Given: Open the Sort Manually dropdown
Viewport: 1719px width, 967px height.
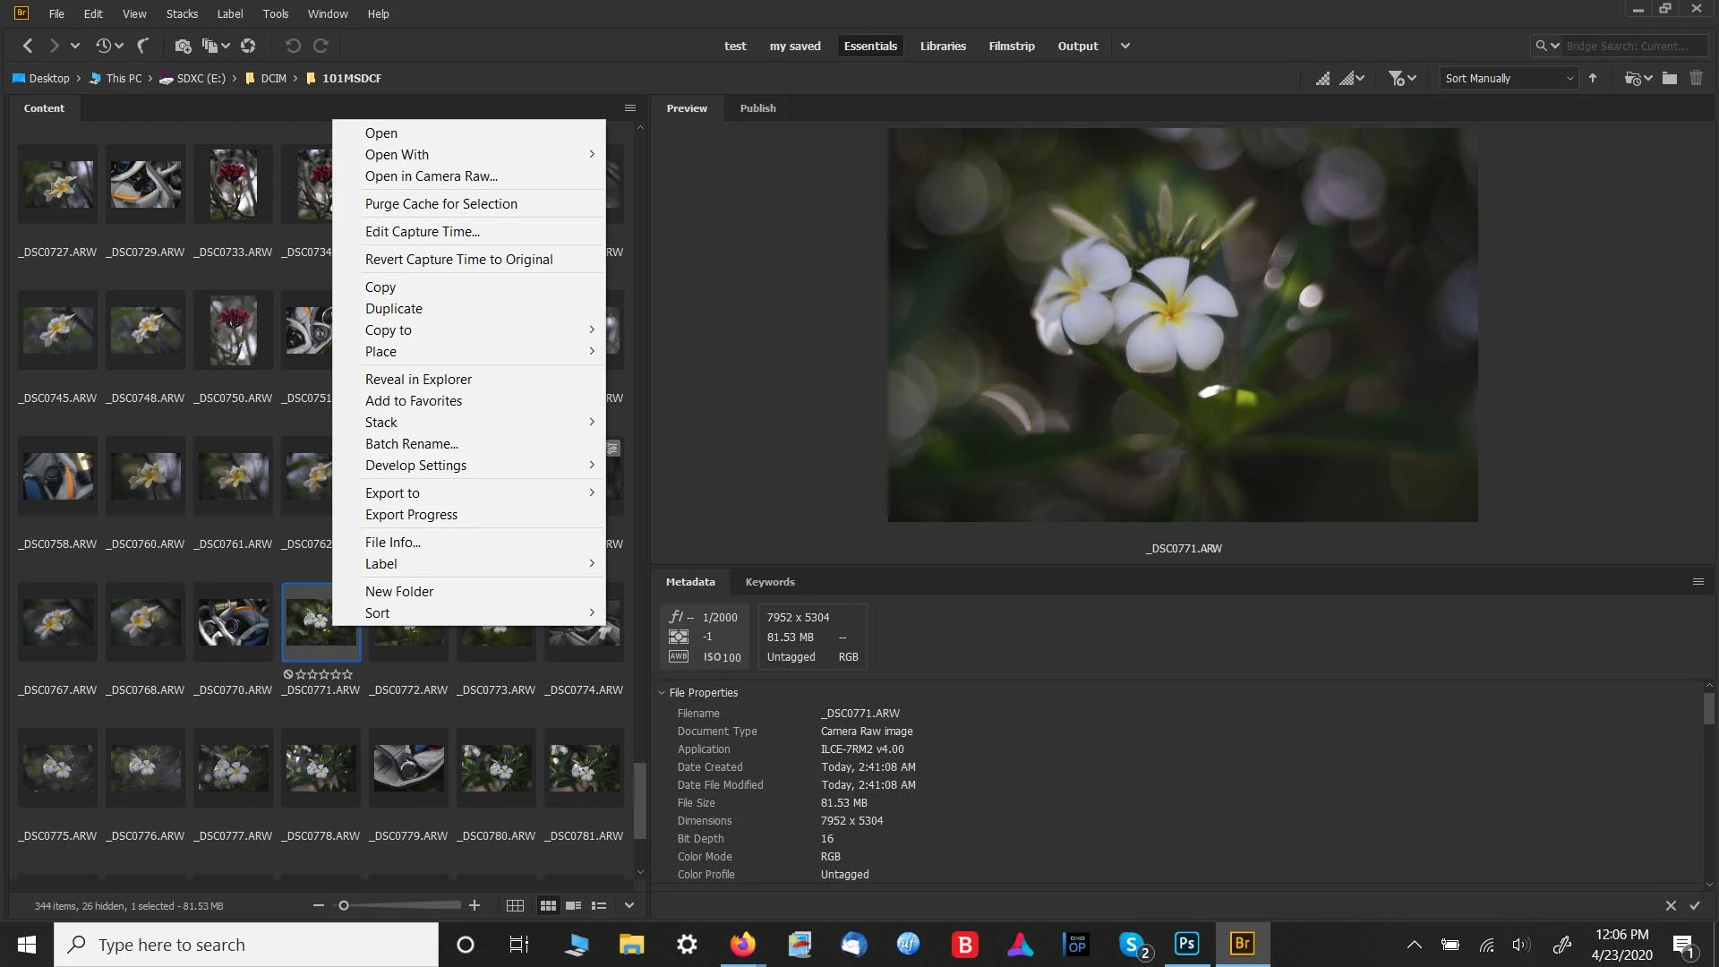Looking at the screenshot, I should pos(1508,78).
